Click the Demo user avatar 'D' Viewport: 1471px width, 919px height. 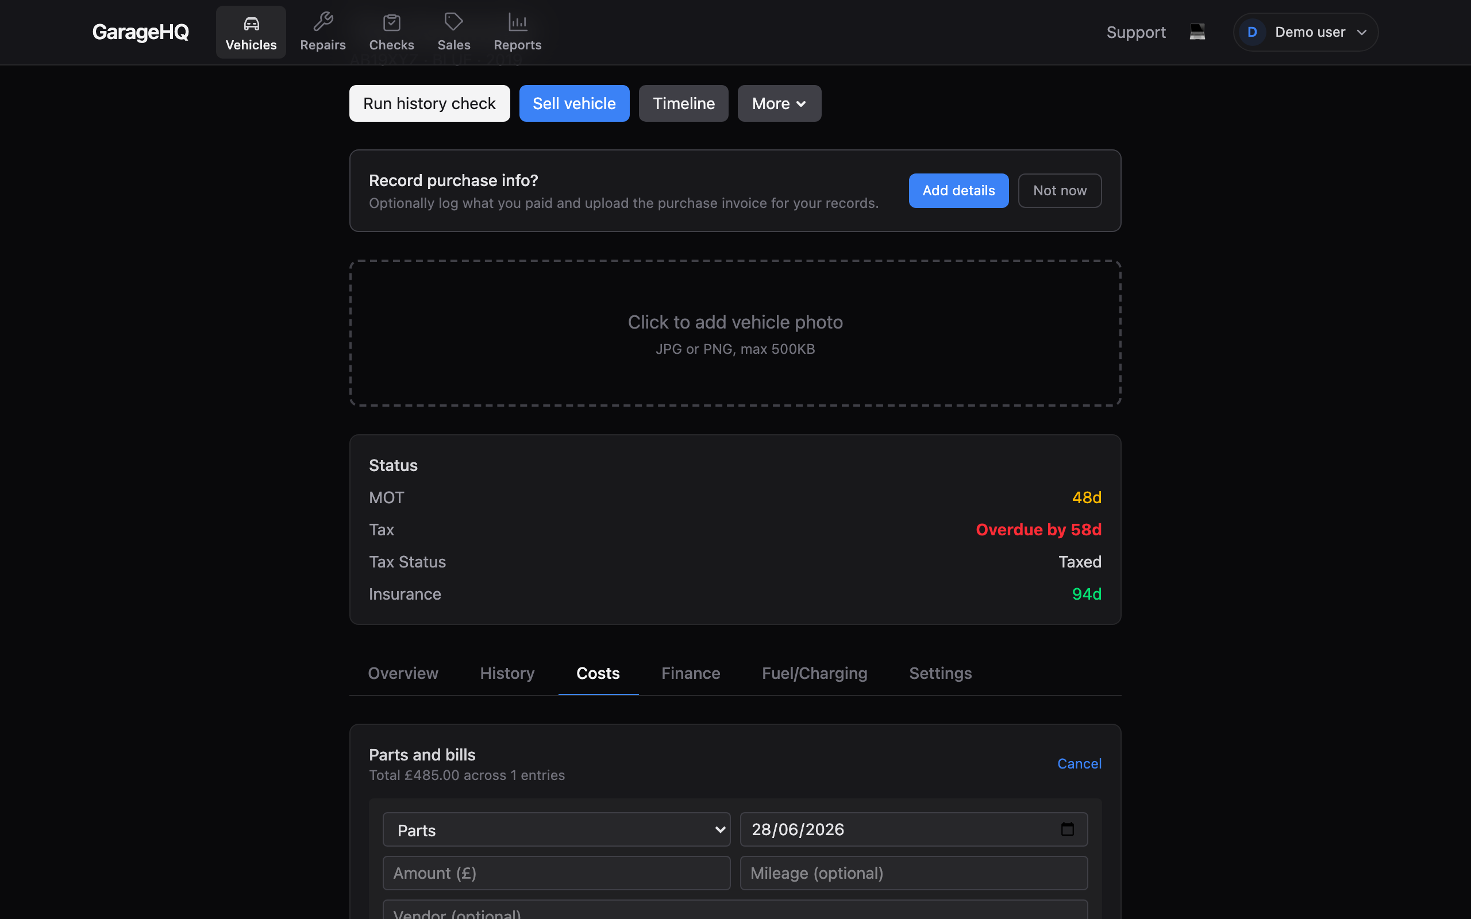coord(1252,32)
